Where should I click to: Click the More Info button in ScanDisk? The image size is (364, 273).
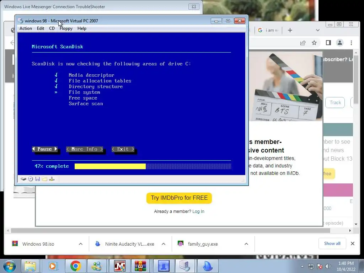pos(85,149)
